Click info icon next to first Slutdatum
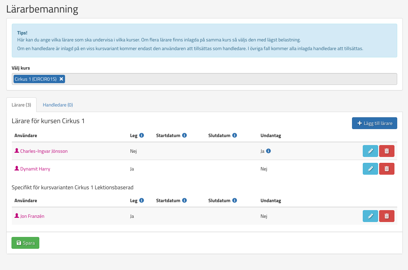This screenshot has width=408, height=270. 234,135
